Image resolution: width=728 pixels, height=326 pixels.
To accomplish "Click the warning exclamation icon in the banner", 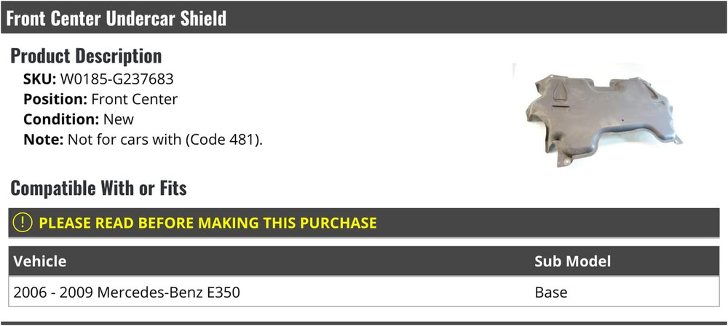I will [23, 223].
